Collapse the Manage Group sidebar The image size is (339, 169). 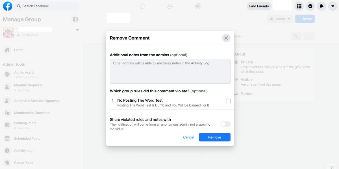pyautogui.click(x=75, y=19)
